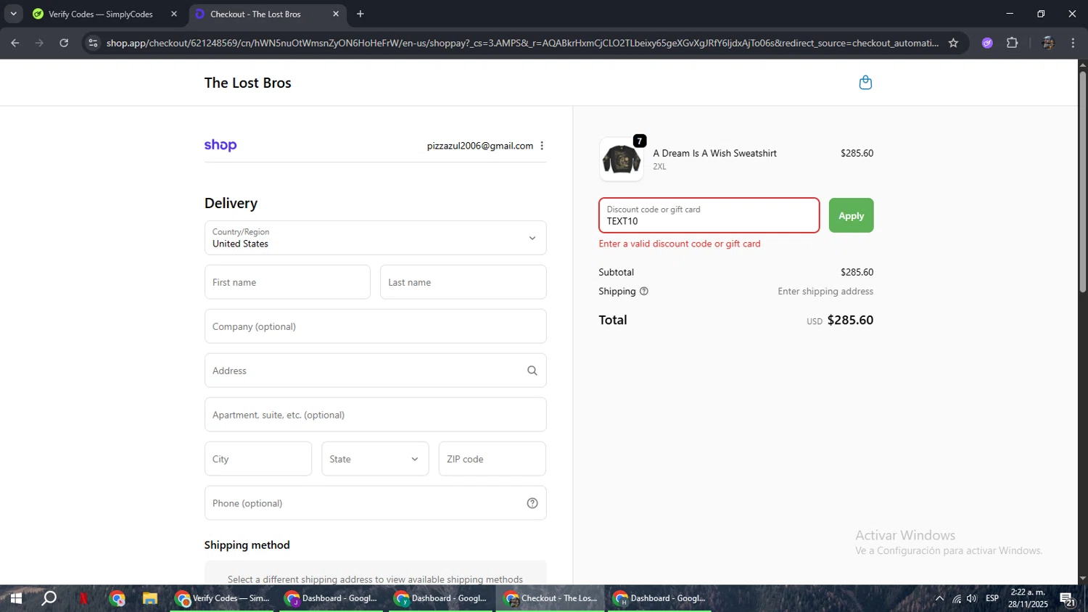Viewport: 1088px width, 612px height.
Task: Click the address search magnifier icon
Action: pos(532,371)
